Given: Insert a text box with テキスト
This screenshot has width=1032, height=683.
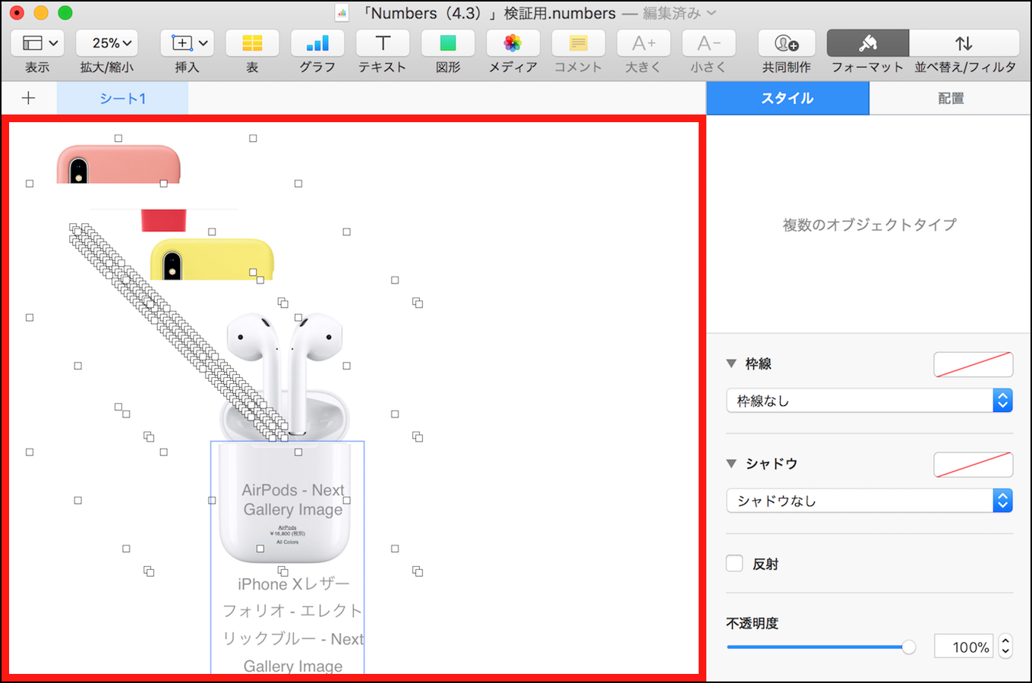Looking at the screenshot, I should click(x=383, y=43).
